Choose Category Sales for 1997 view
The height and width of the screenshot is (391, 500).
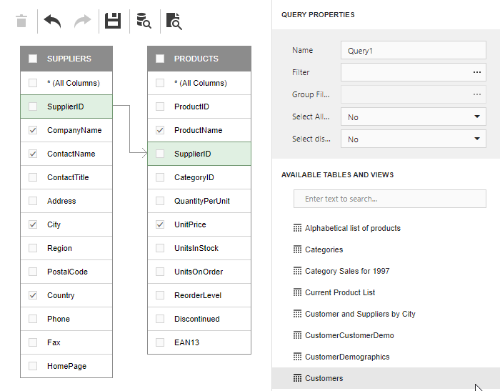coord(347,271)
